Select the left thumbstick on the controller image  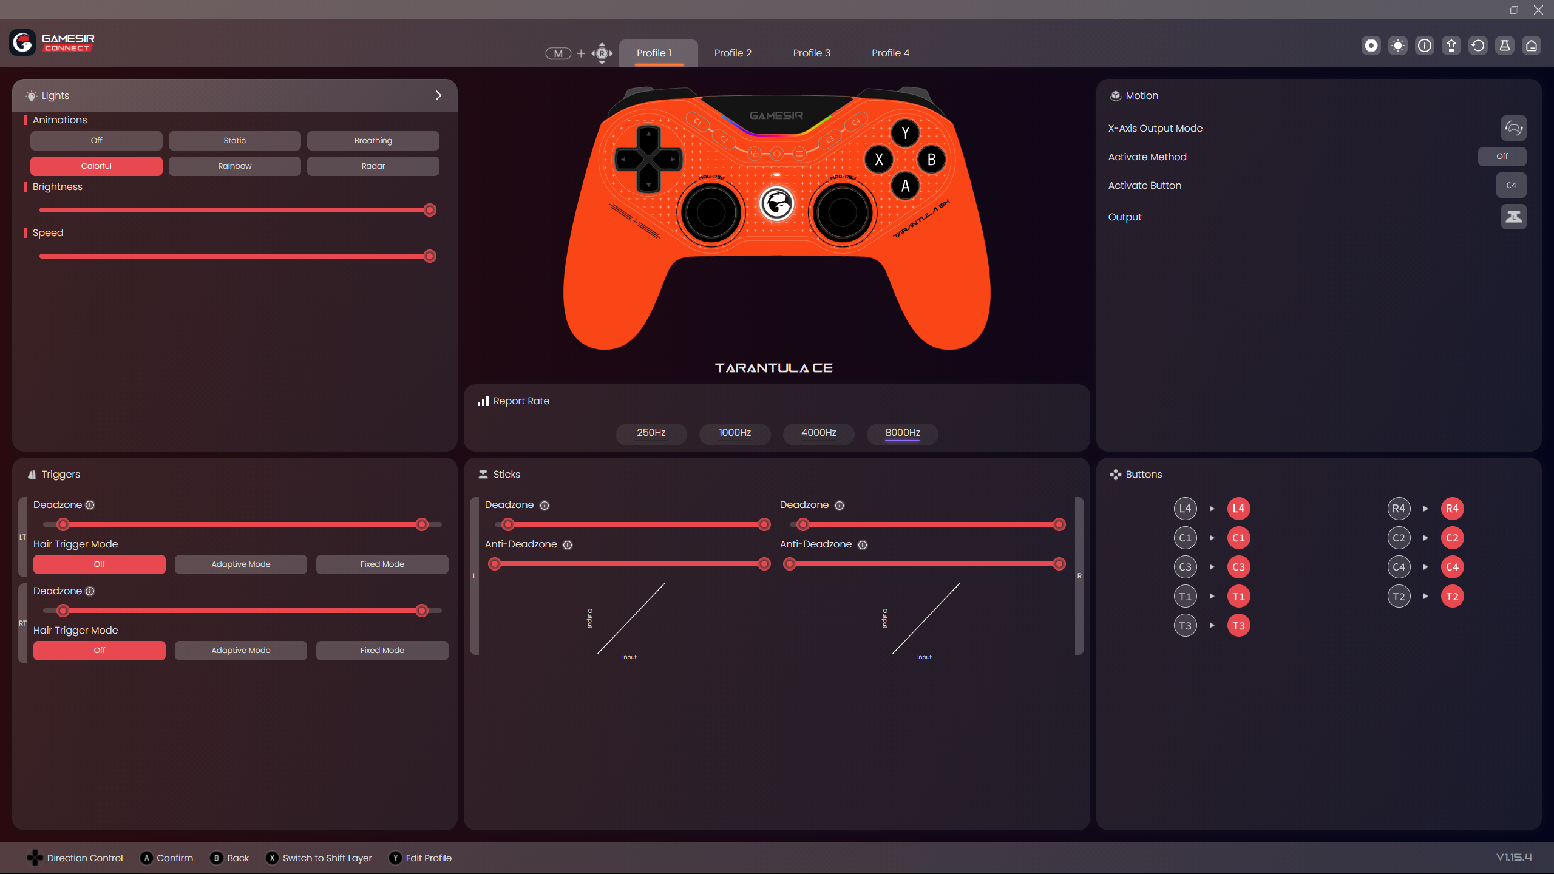(711, 212)
